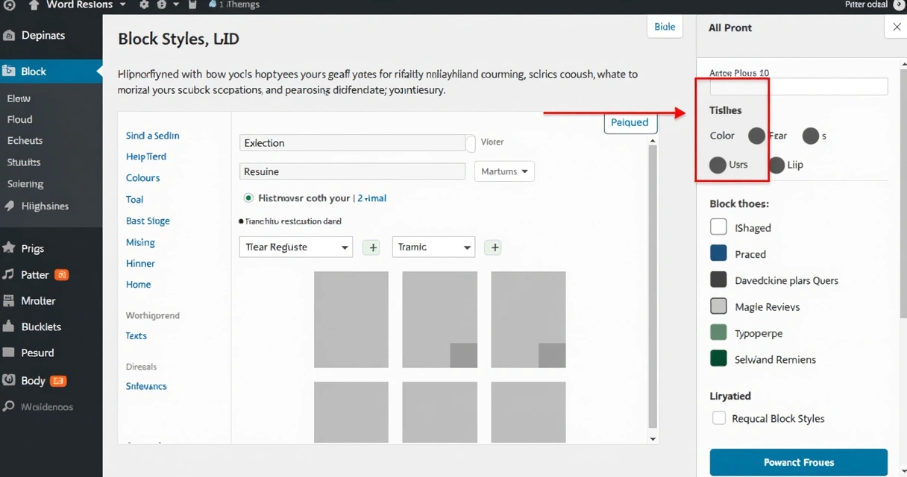Open the Colours link in the submenu

coord(142,177)
